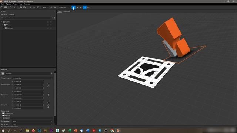237x133 pixels.
Task: Click the video camera icon in toolbar
Action: pos(24,7)
